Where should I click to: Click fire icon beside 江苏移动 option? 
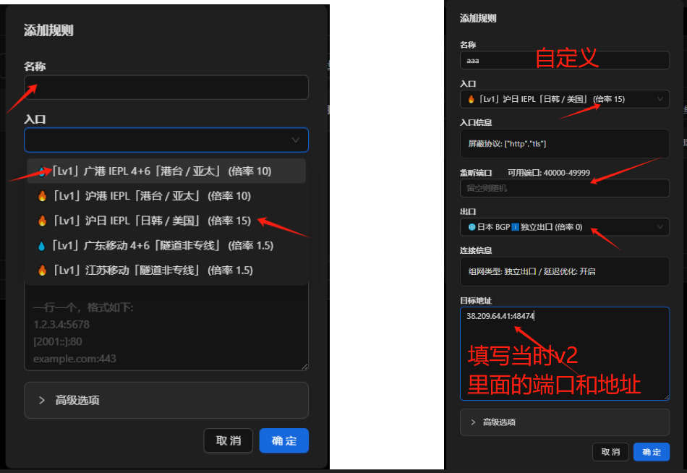42,270
